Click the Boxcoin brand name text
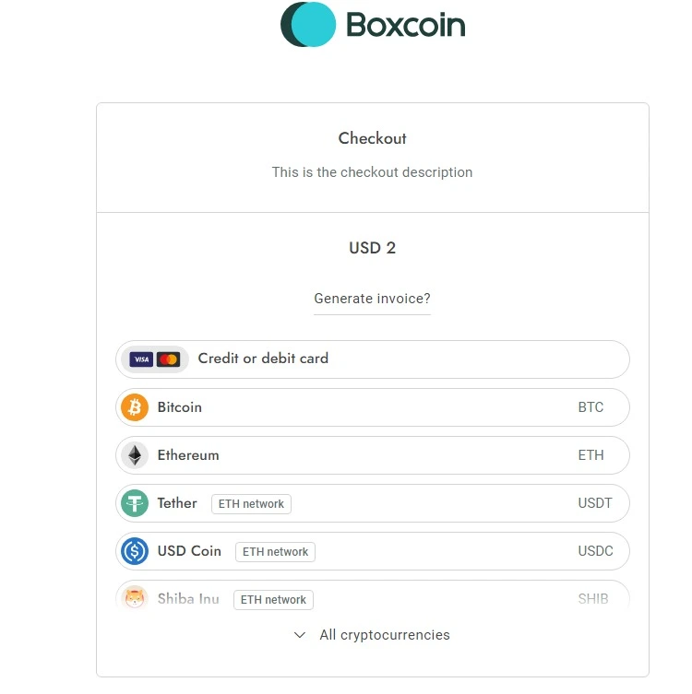This screenshot has height=694, width=692. point(405,25)
